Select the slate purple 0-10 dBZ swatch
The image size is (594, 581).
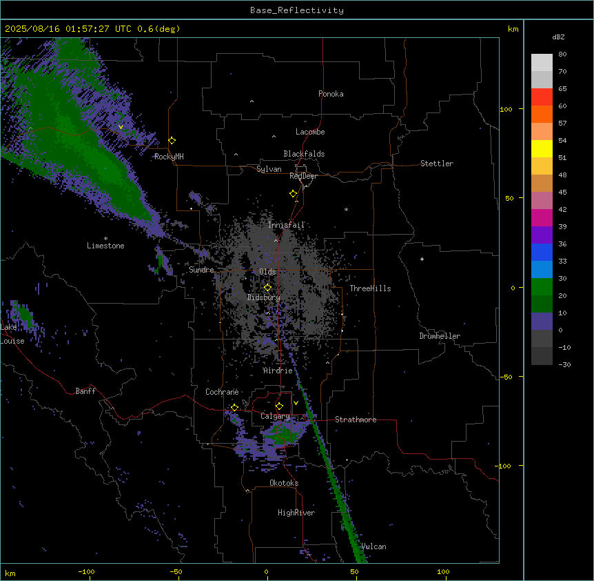pos(542,322)
